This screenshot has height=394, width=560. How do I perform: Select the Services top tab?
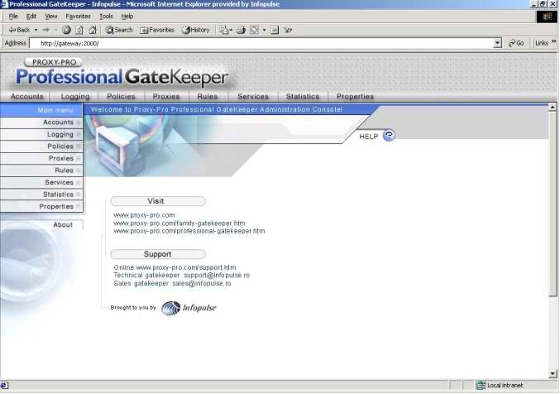point(253,96)
